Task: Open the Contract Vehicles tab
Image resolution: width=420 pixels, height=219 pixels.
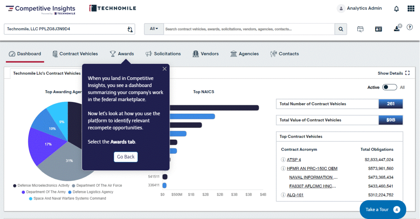Action: [x=75, y=54]
